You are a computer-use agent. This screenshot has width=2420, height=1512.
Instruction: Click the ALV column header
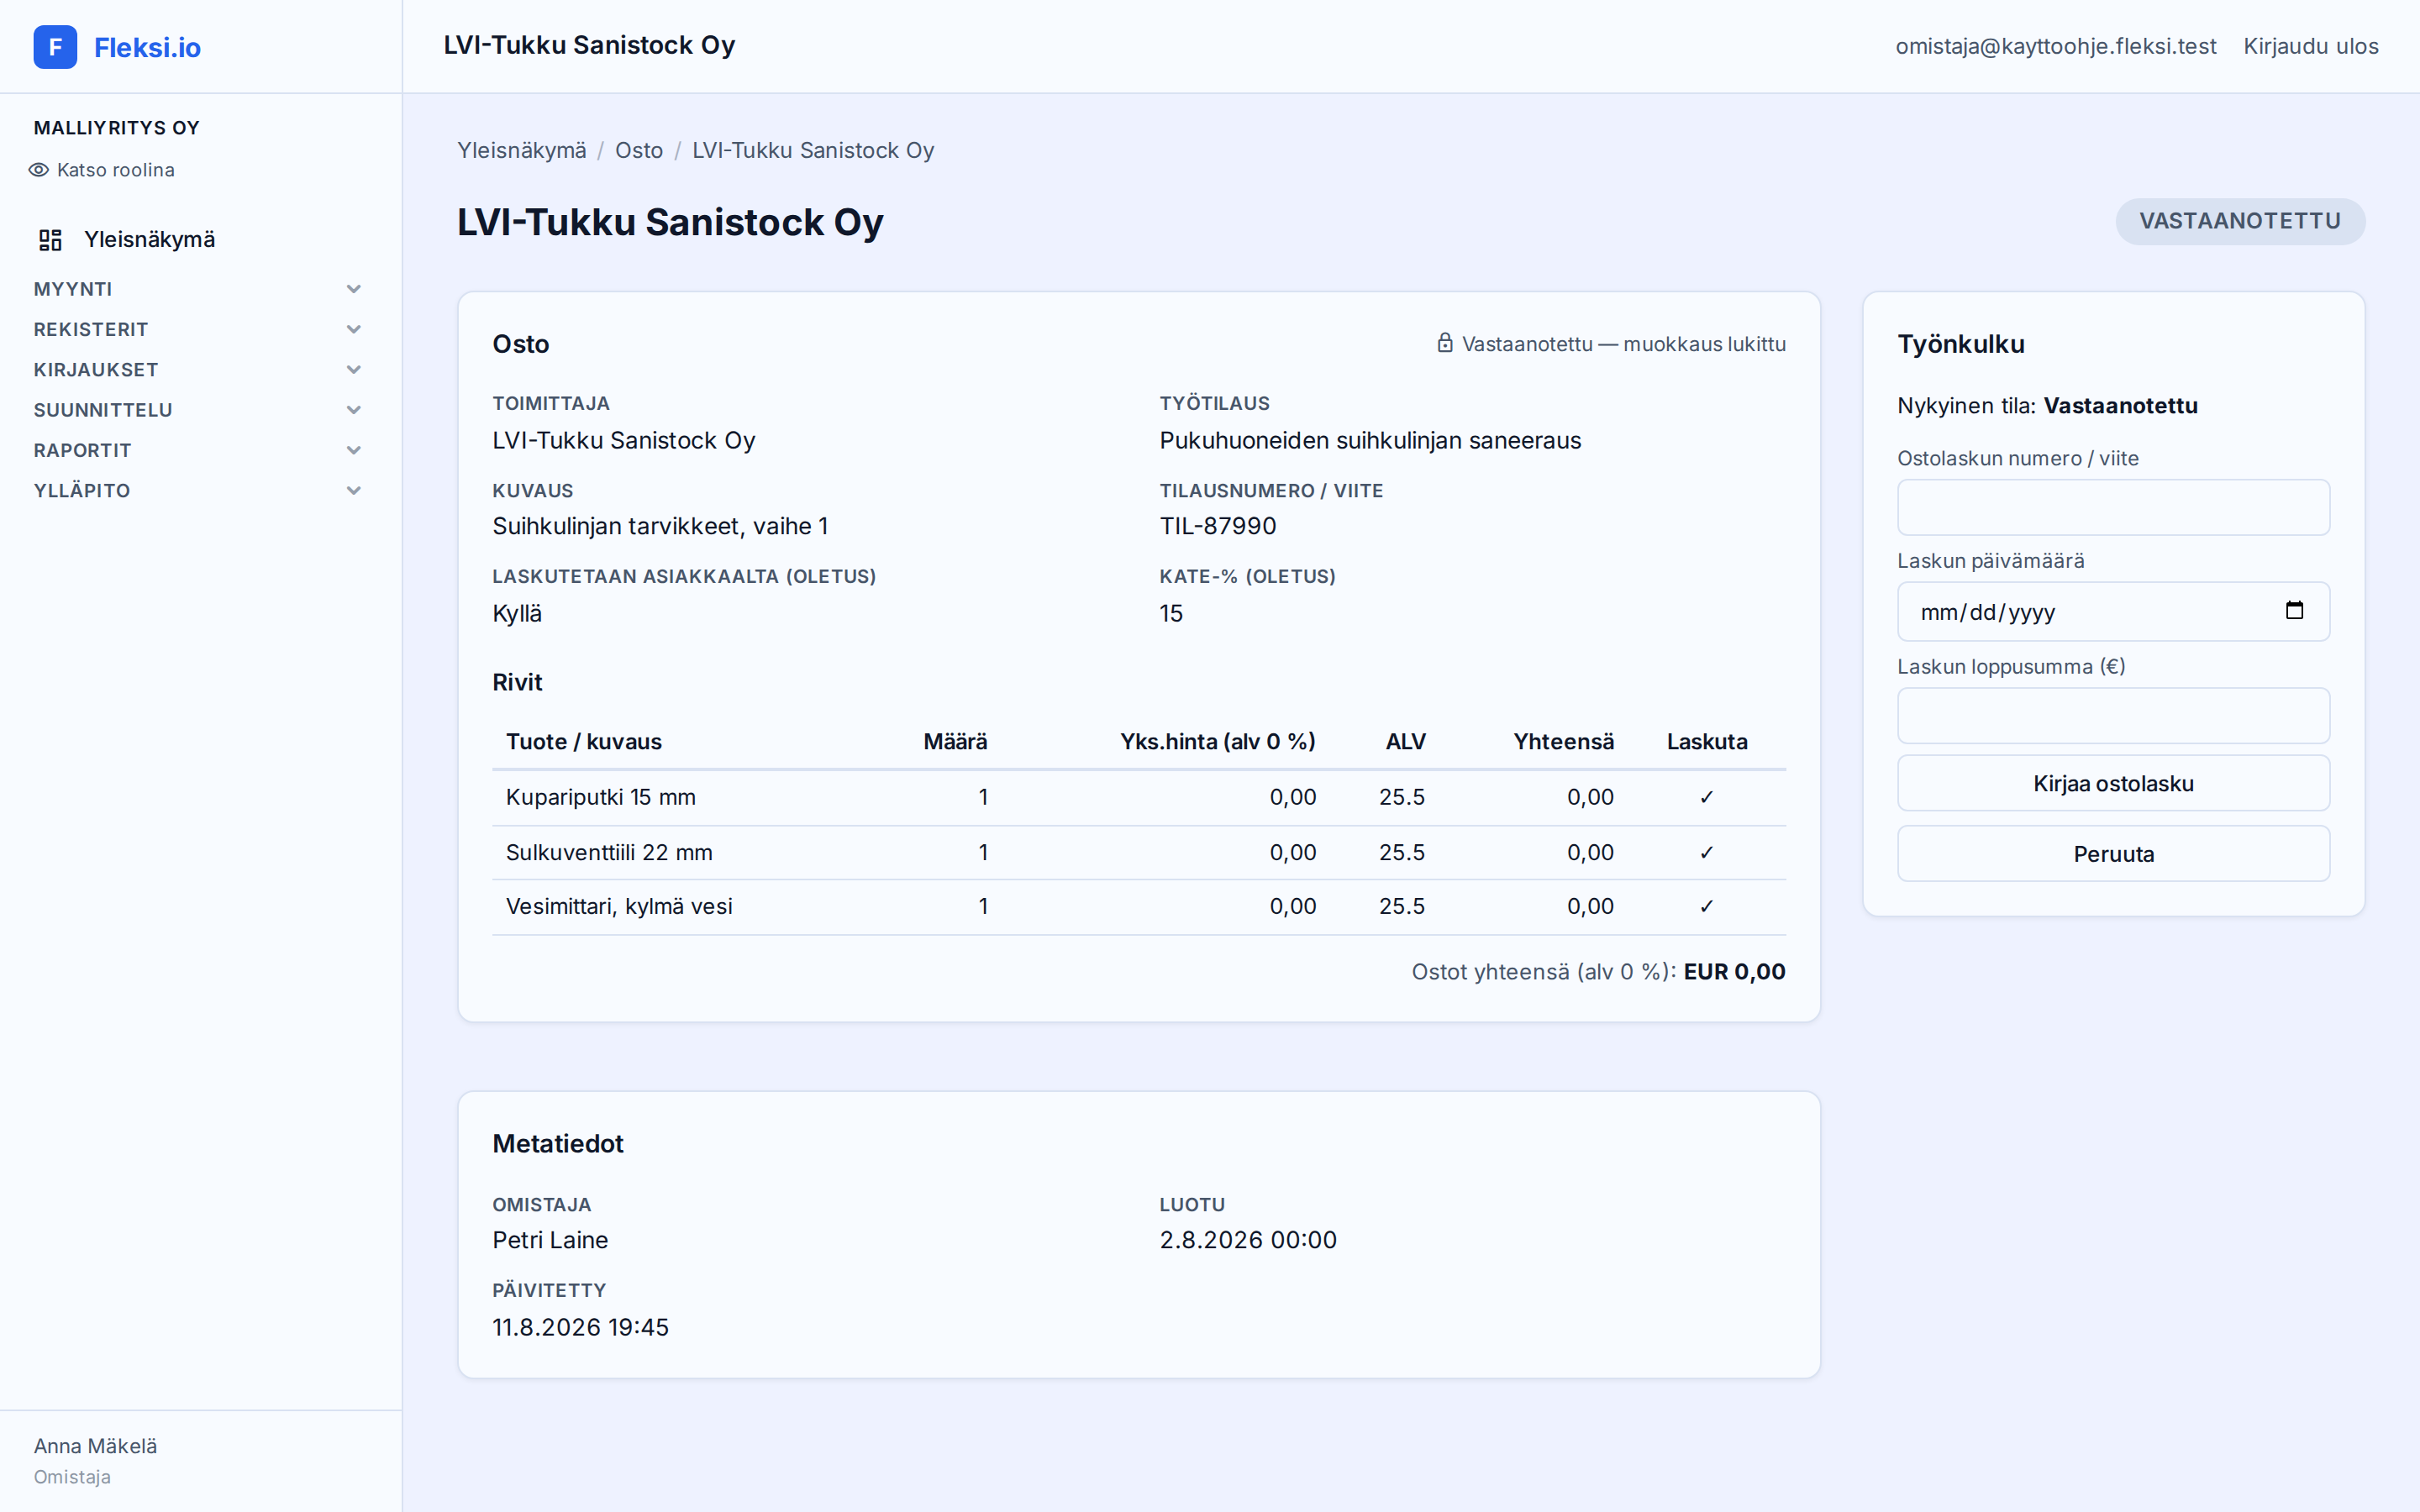click(x=1405, y=742)
